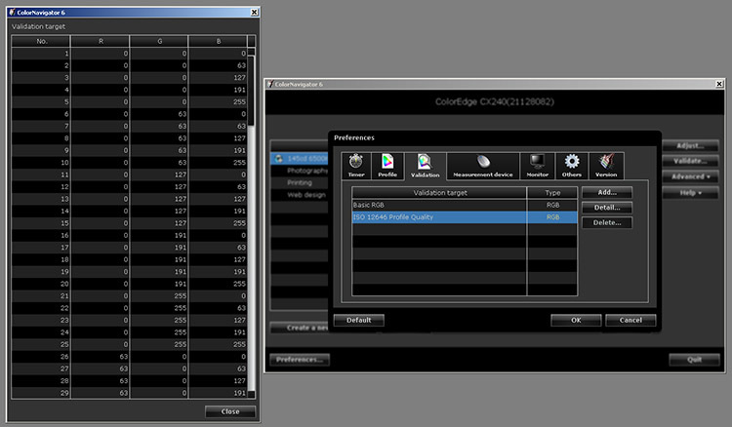
Task: Select row No. 25 in validation table
Action: [129, 344]
